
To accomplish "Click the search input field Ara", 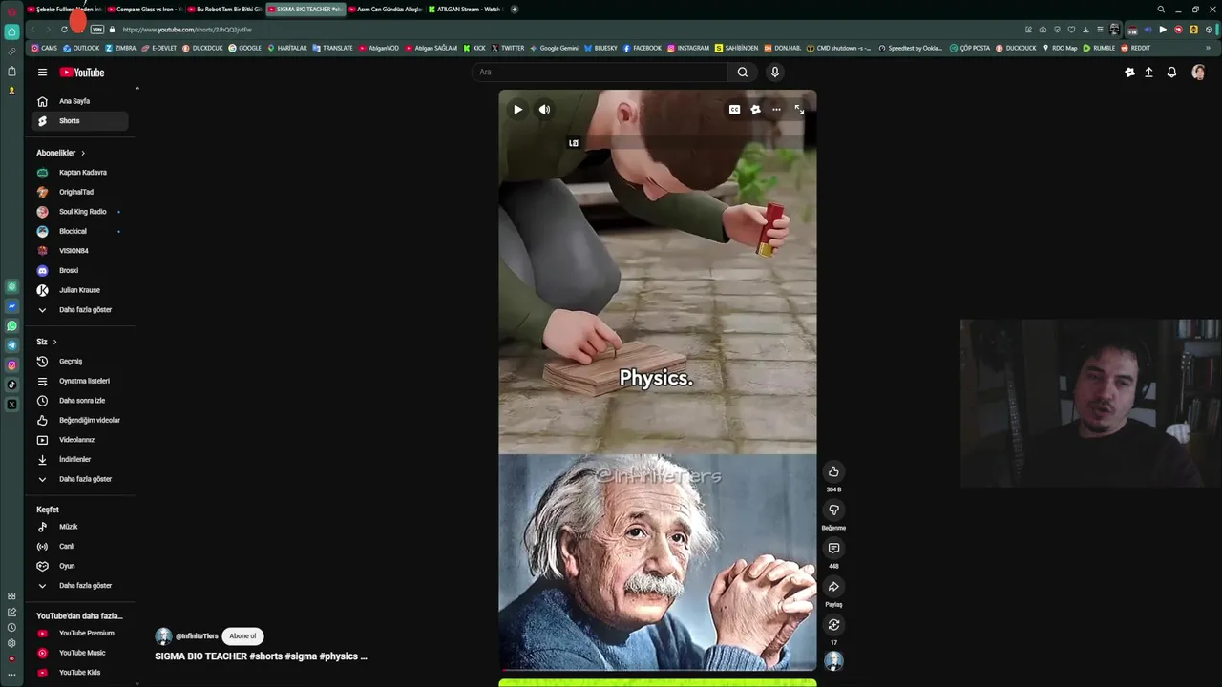I will pos(600,73).
